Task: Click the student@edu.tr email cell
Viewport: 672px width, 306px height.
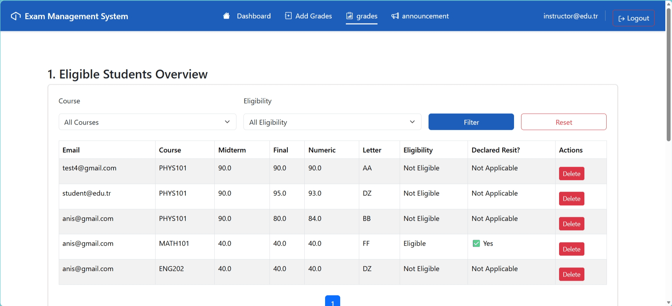Action: 107,197
